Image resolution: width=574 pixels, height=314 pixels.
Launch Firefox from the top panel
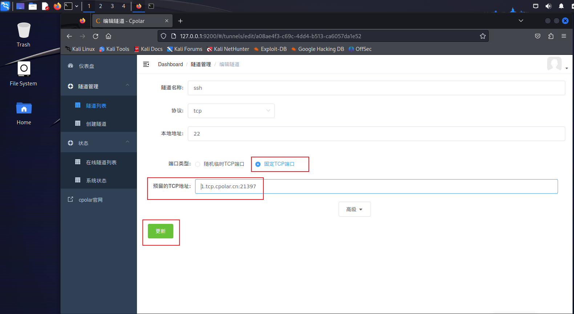coord(57,6)
